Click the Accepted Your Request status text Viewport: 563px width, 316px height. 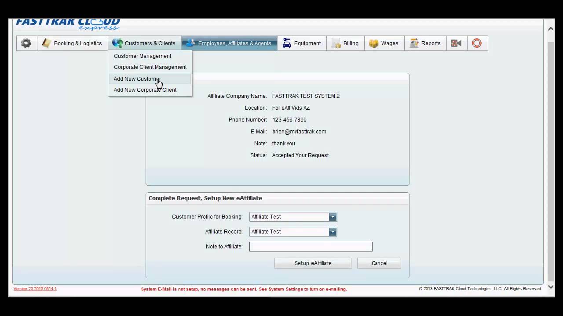tap(300, 155)
